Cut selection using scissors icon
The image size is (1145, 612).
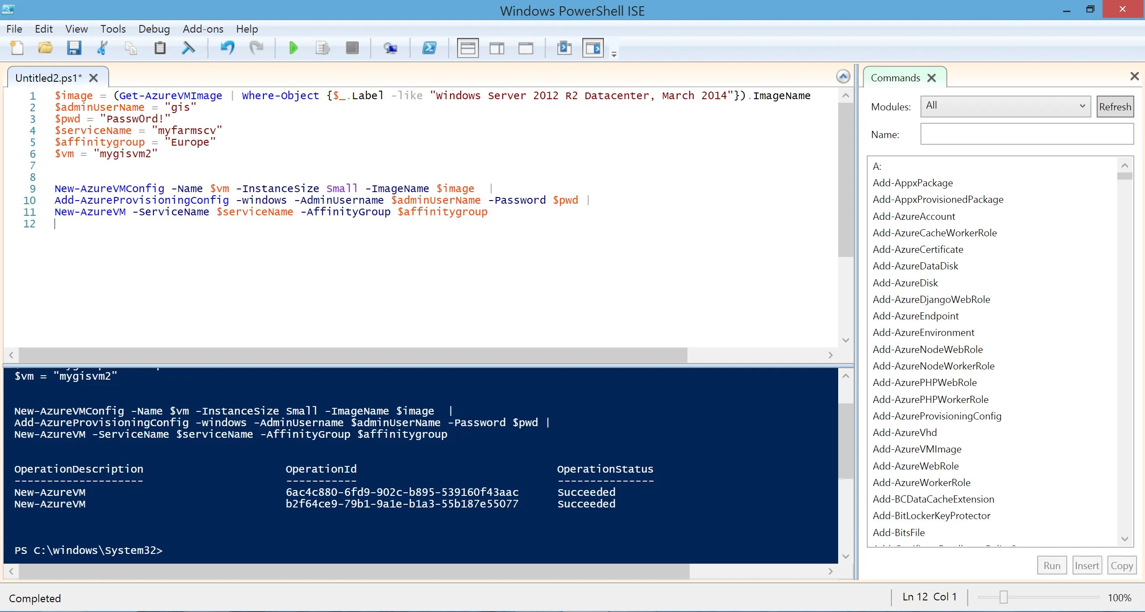pos(102,48)
